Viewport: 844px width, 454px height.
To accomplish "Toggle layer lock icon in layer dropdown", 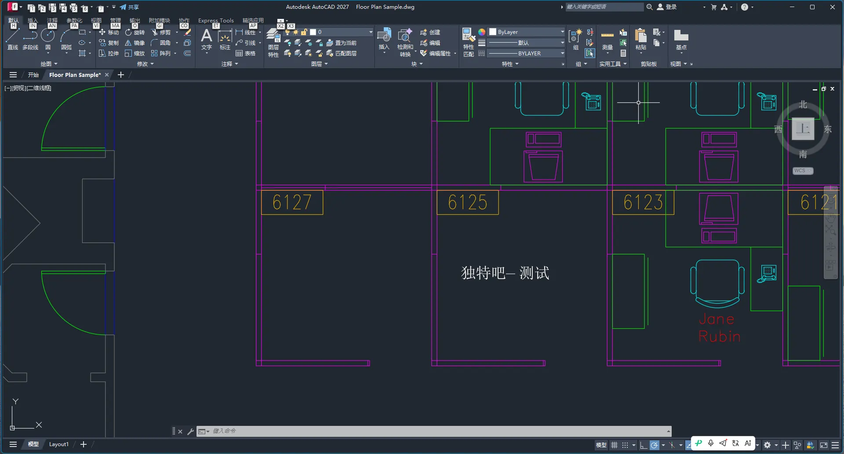I will pos(304,32).
